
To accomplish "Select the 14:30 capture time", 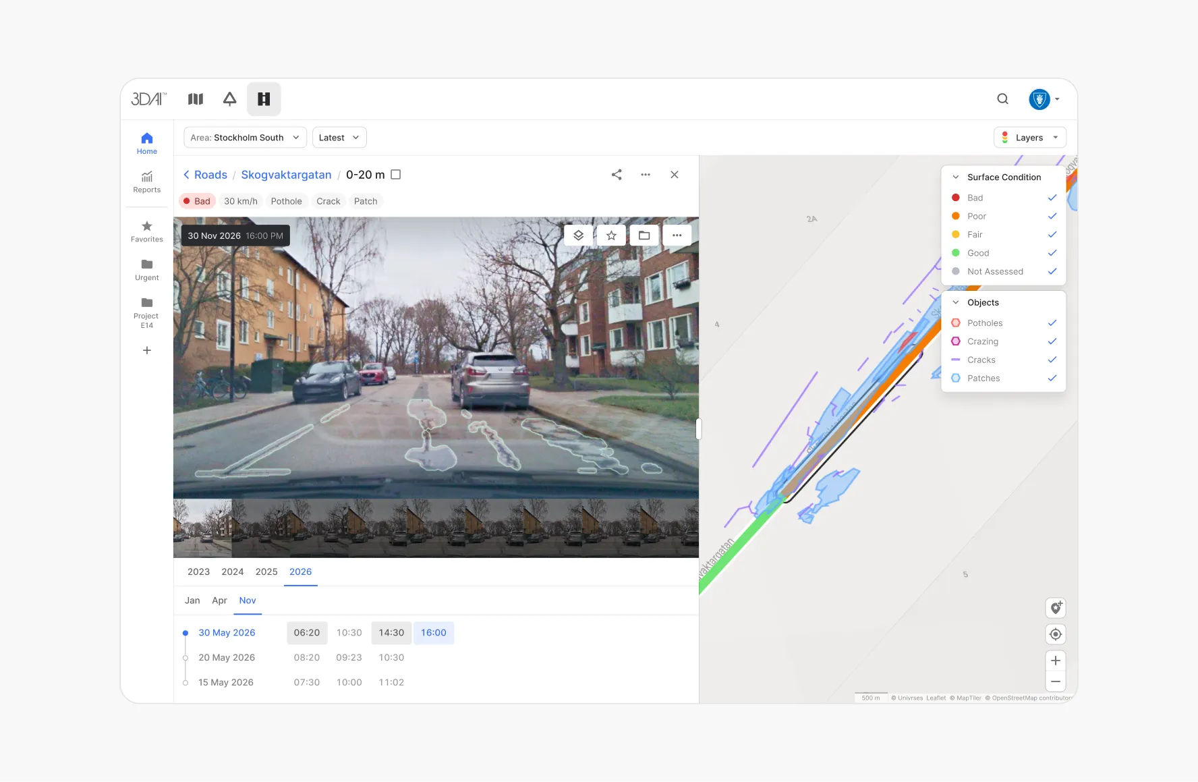I will 391,633.
